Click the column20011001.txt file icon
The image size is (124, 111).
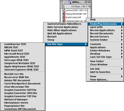[64, 10]
